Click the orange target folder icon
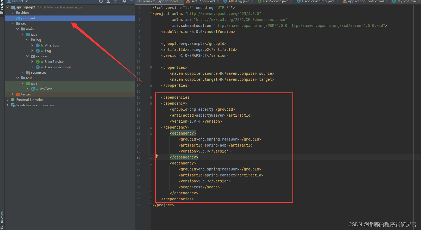The height and width of the screenshot is (230, 421). [x=18, y=94]
